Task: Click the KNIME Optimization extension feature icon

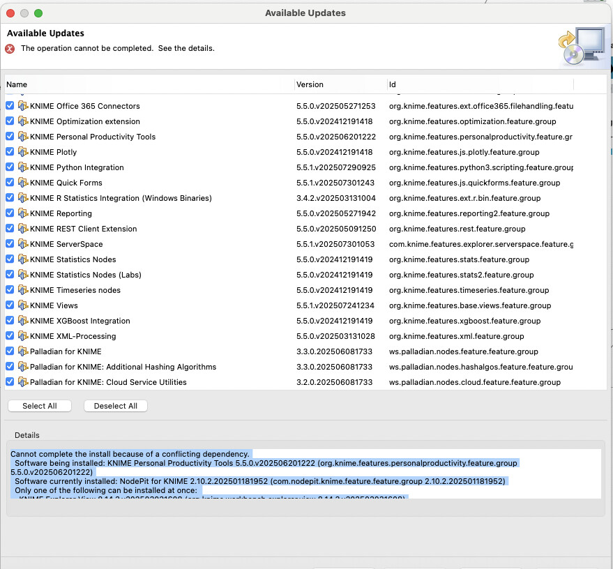Action: click(x=23, y=121)
